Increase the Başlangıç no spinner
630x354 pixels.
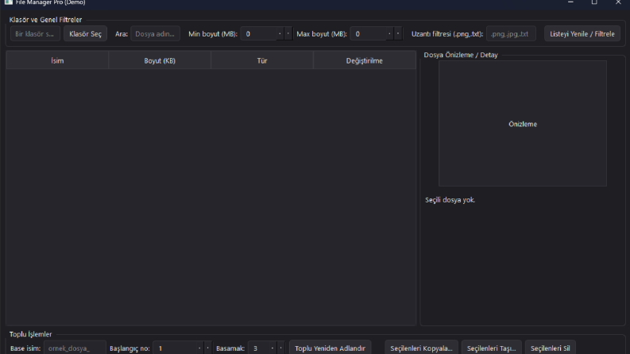(x=199, y=348)
